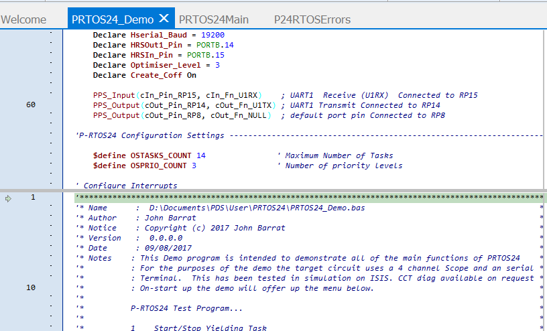Switch to the Welcome tab
This screenshot has width=547, height=331.
click(x=23, y=19)
